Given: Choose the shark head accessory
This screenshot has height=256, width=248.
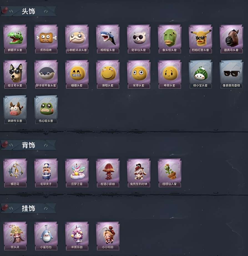Looking at the screenshot, I should [x=108, y=39].
